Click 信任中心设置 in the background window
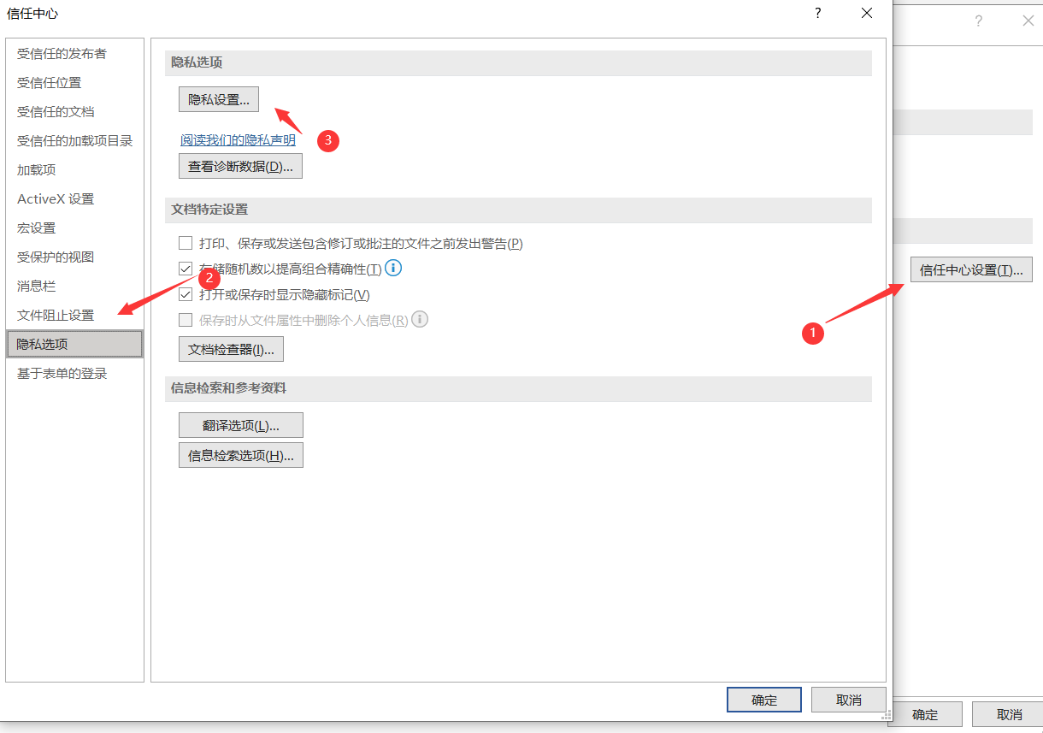 tap(971, 269)
